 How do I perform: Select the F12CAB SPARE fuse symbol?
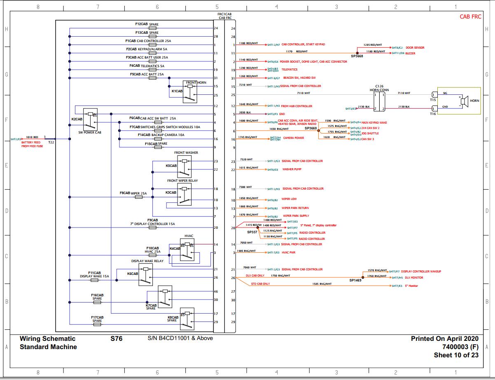pos(152,28)
